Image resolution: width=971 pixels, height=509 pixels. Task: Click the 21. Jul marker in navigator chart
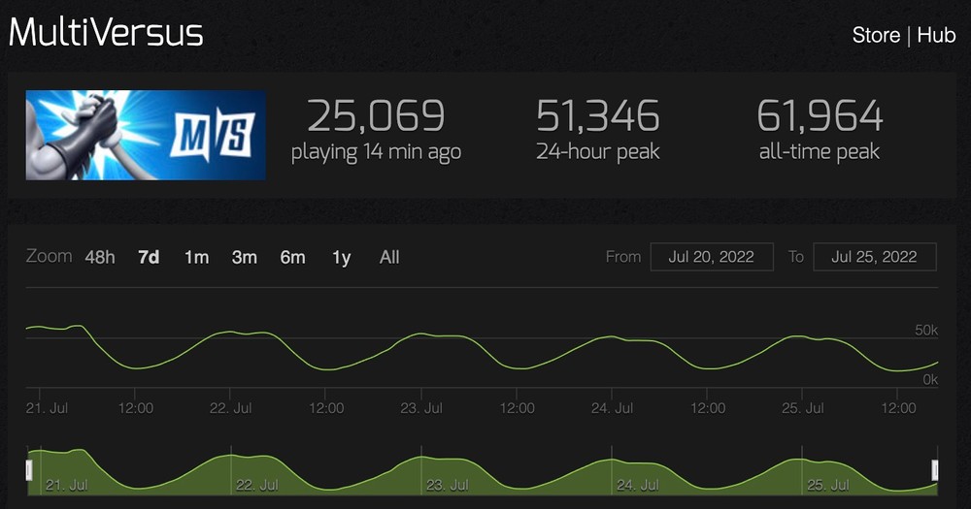coord(67,485)
